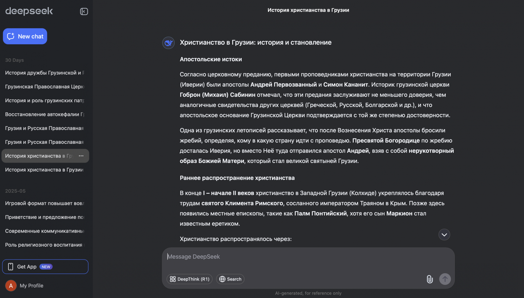This screenshot has height=298, width=524.
Task: Open options for the selected chat
Action: pos(81,156)
